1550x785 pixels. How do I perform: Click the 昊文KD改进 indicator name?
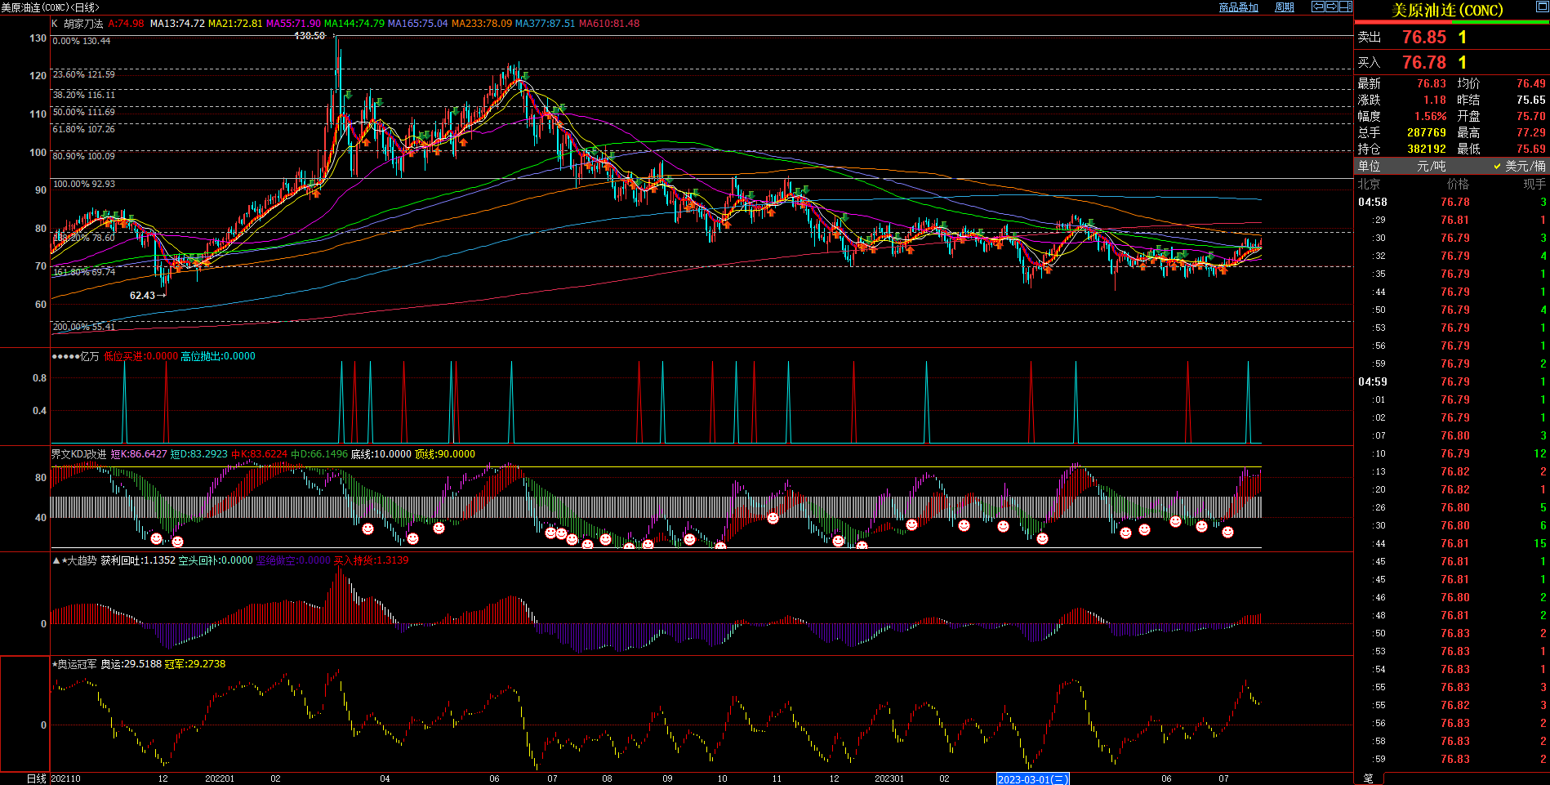point(78,454)
